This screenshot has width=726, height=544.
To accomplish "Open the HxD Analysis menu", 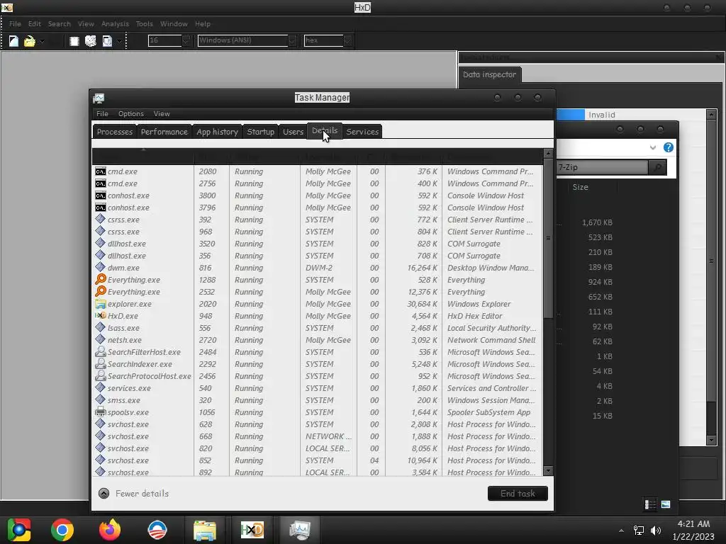I will click(x=115, y=23).
